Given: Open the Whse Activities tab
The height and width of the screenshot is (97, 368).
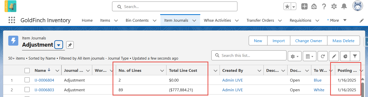Looking at the screenshot, I should pyautogui.click(x=218, y=20).
